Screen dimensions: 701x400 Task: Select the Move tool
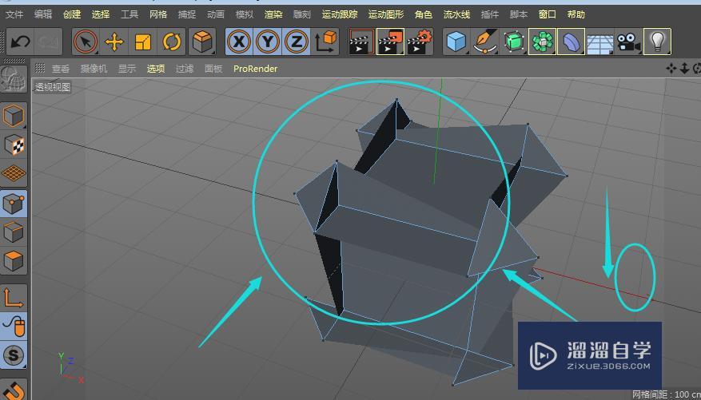click(114, 42)
